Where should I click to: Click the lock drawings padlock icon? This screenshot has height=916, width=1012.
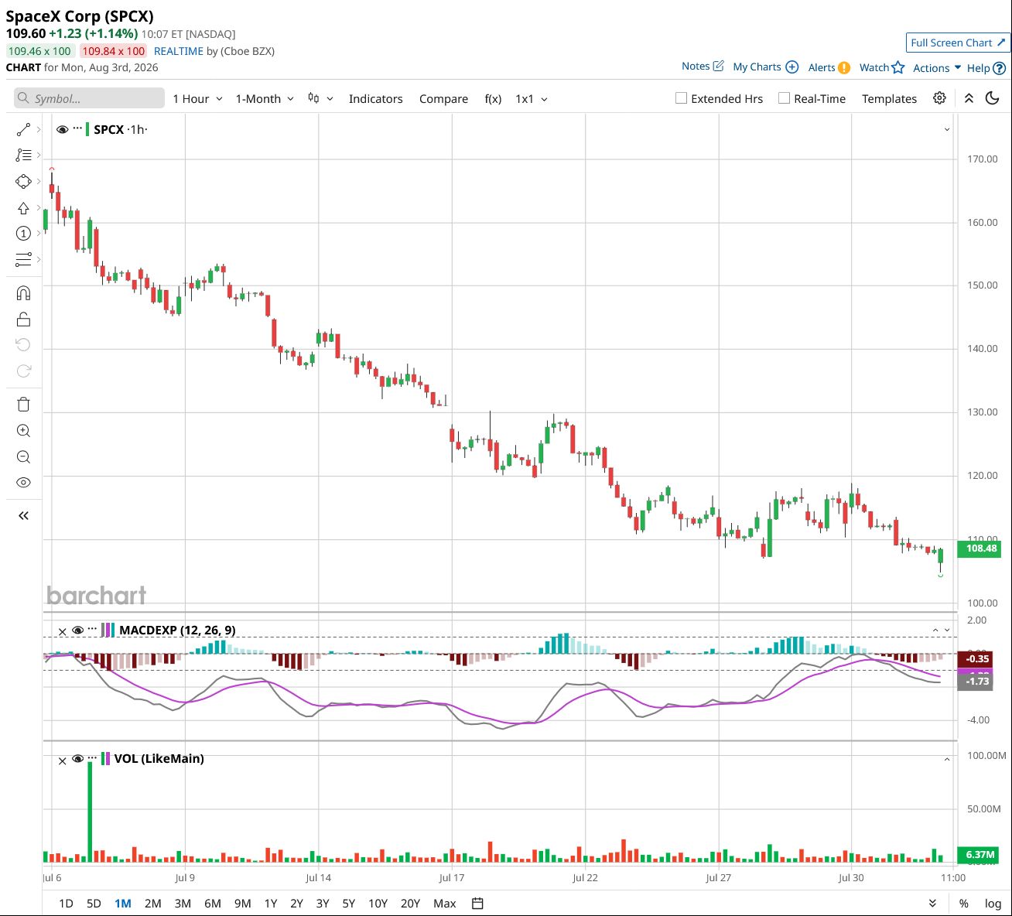[23, 320]
